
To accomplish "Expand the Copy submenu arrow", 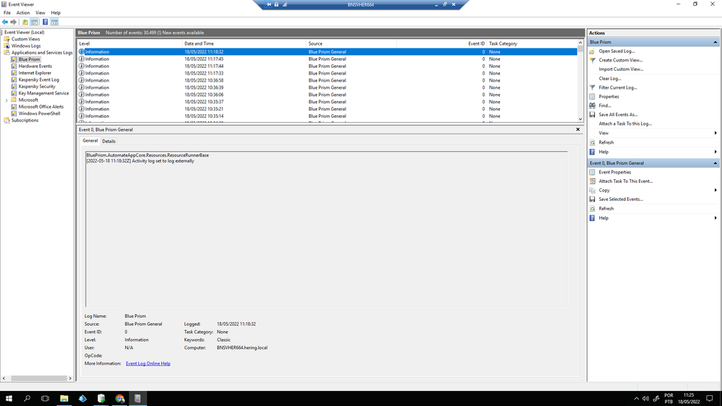I will click(x=715, y=190).
